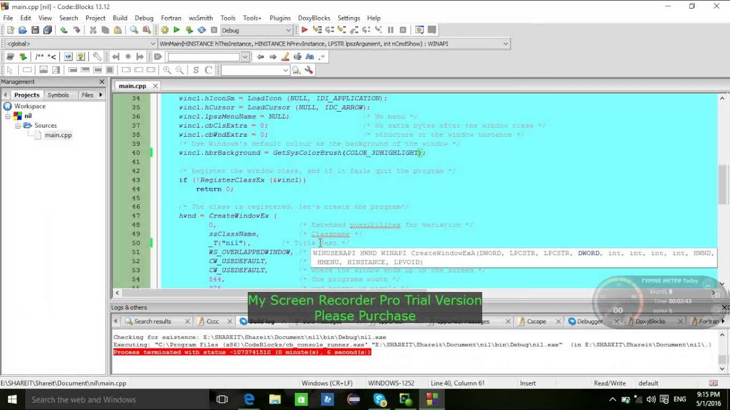The height and width of the screenshot is (410, 730).
Task: Toggle Match case in incremental search
Action: coord(310,56)
